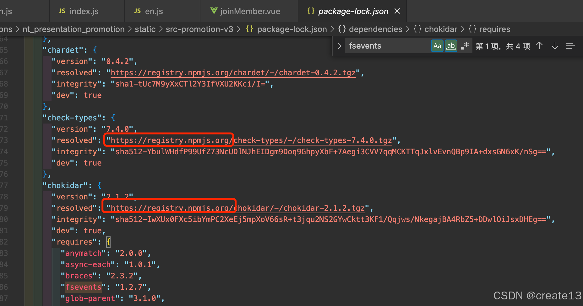Open the search filter options icon
583x306 pixels.
pyautogui.click(x=570, y=46)
